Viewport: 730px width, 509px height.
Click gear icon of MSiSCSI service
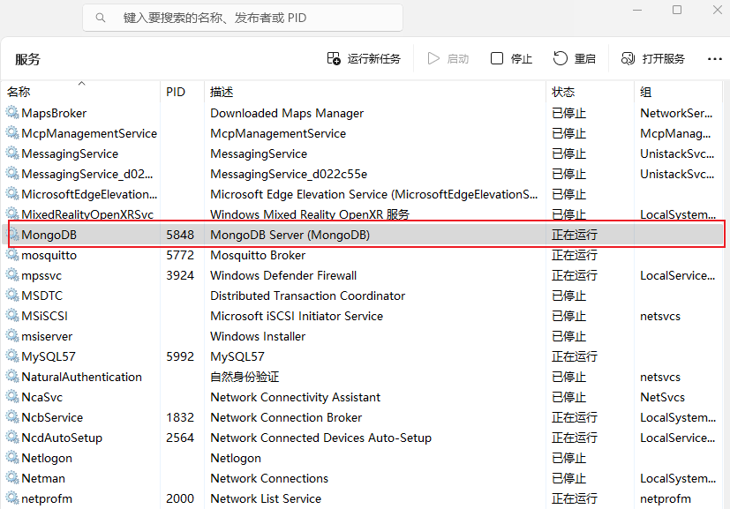pyautogui.click(x=12, y=316)
